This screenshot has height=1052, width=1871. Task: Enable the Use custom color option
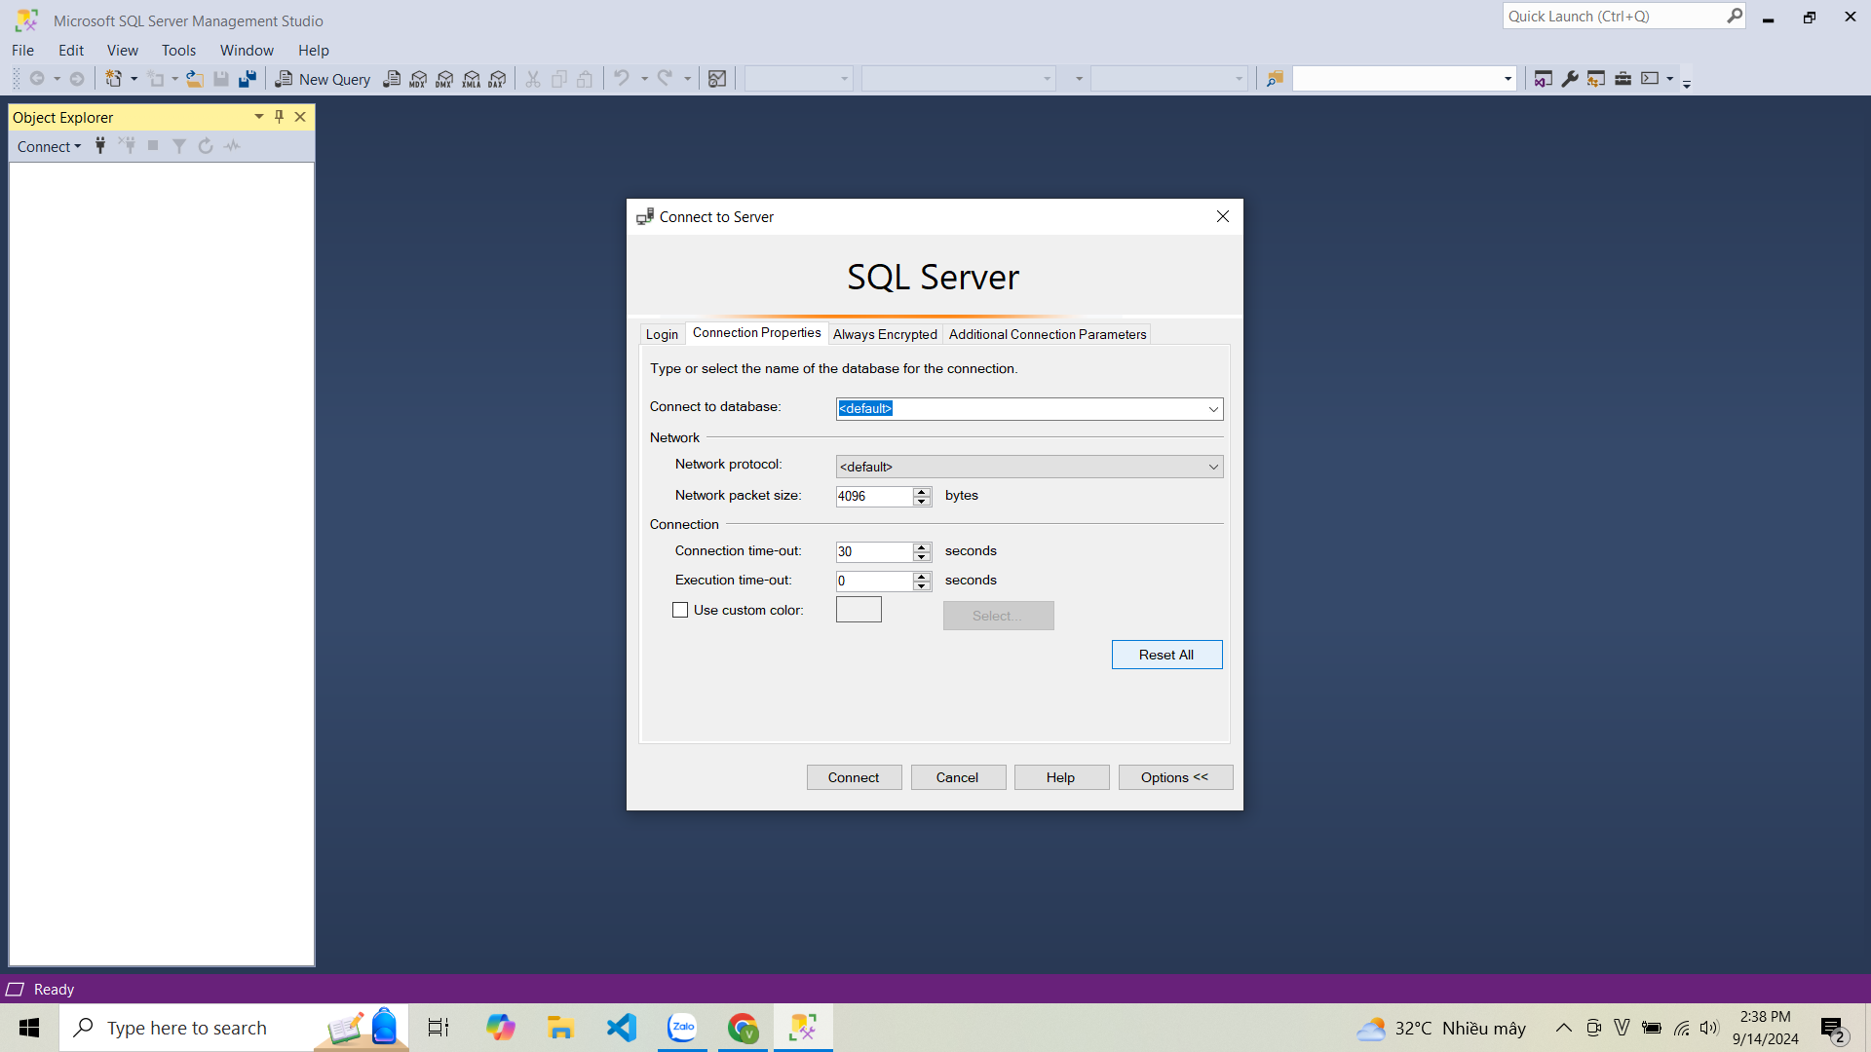[680, 609]
